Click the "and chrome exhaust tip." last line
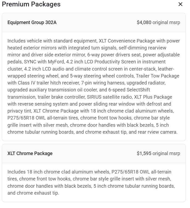This screenshot has height=208, width=190. click(x=33, y=193)
